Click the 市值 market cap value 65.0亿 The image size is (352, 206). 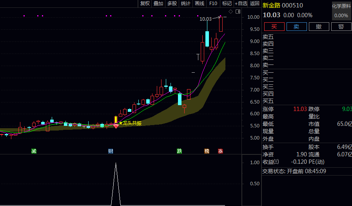(345, 124)
